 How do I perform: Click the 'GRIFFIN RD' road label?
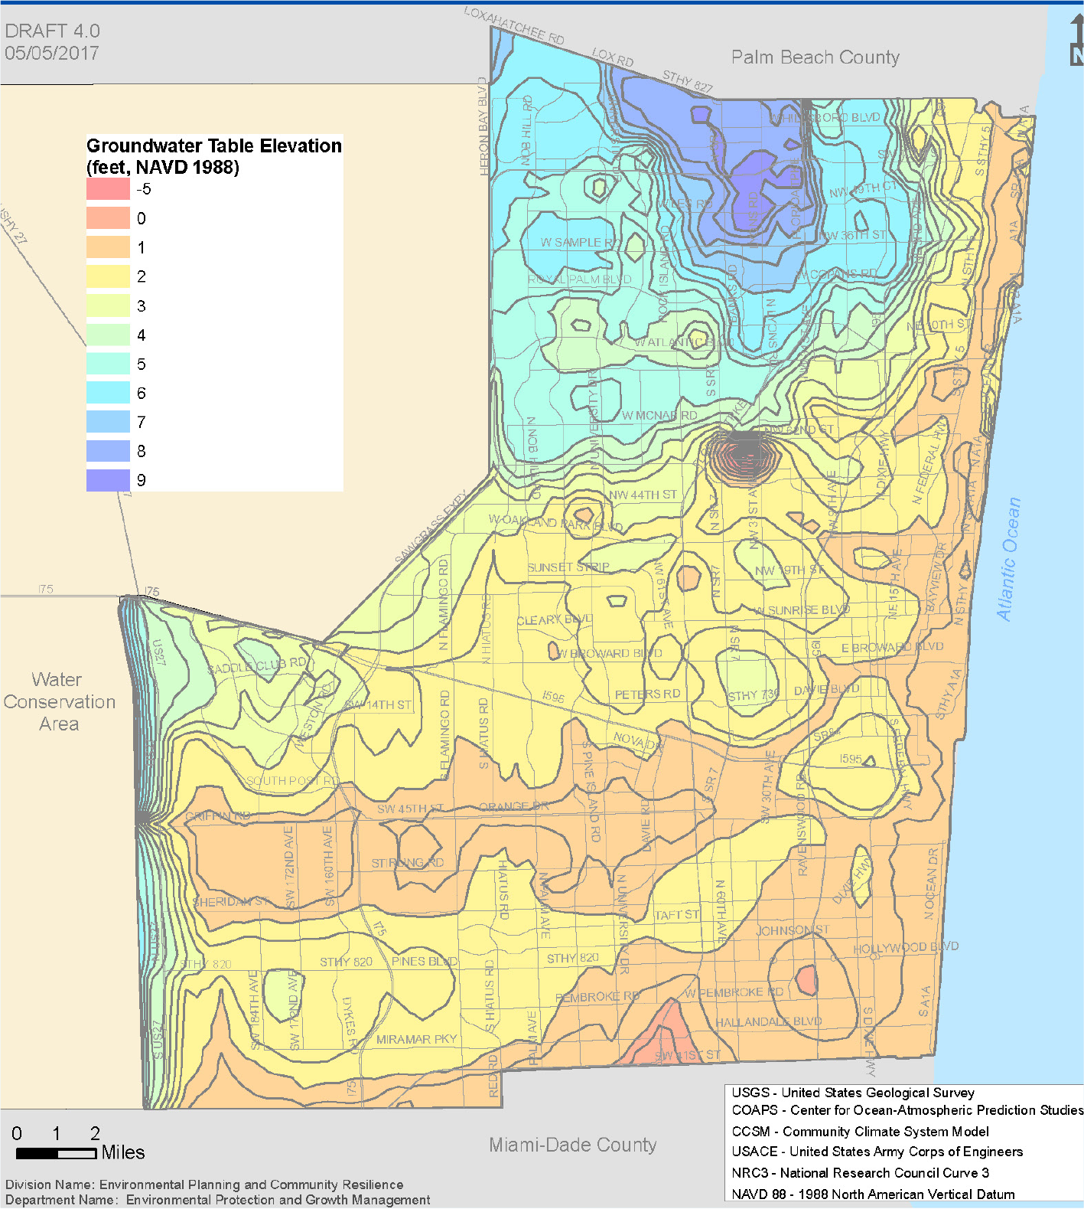[x=217, y=815]
